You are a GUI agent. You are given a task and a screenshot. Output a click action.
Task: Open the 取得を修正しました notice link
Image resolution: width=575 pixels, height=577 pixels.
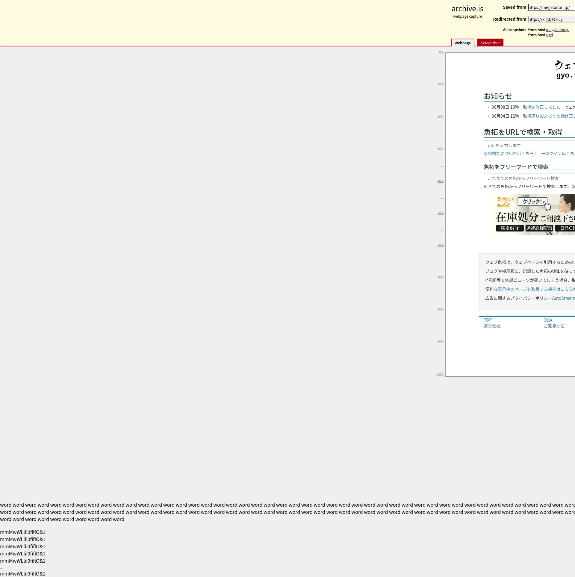(541, 107)
